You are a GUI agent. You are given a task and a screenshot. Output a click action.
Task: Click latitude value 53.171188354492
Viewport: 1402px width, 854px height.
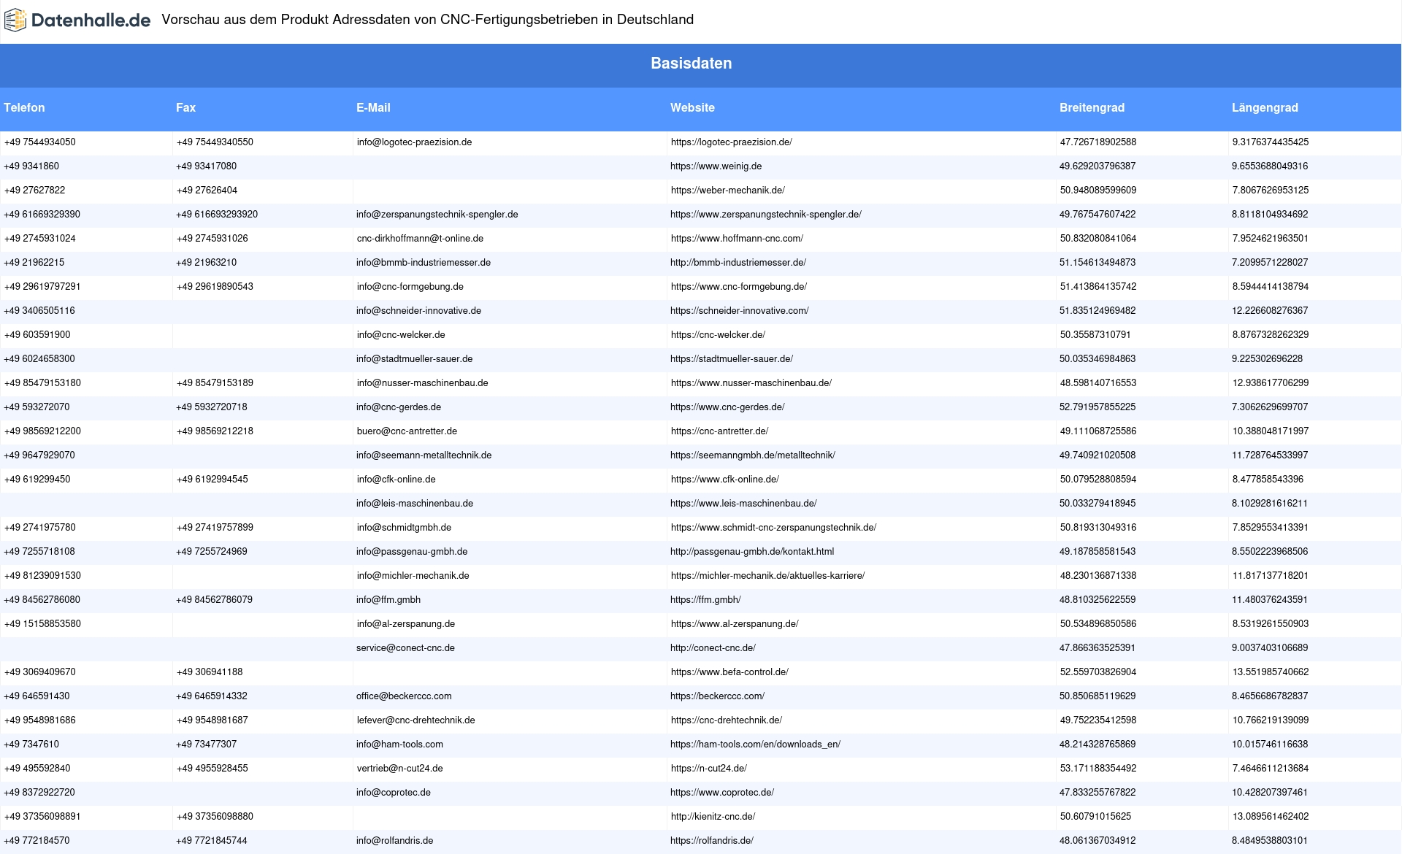click(1098, 769)
